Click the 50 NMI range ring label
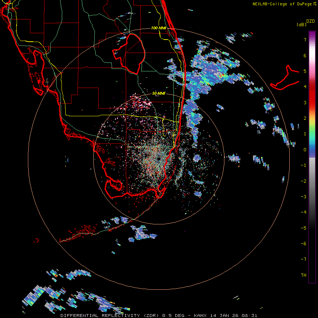318x318 pixels. (159, 93)
